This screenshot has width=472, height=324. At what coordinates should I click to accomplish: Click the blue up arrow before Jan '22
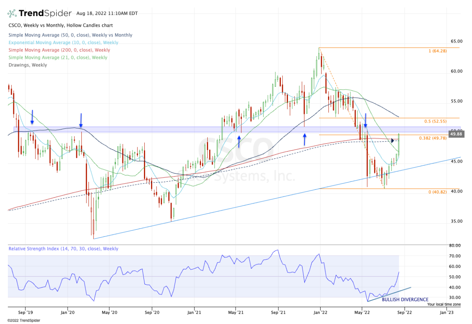pyautogui.click(x=304, y=139)
